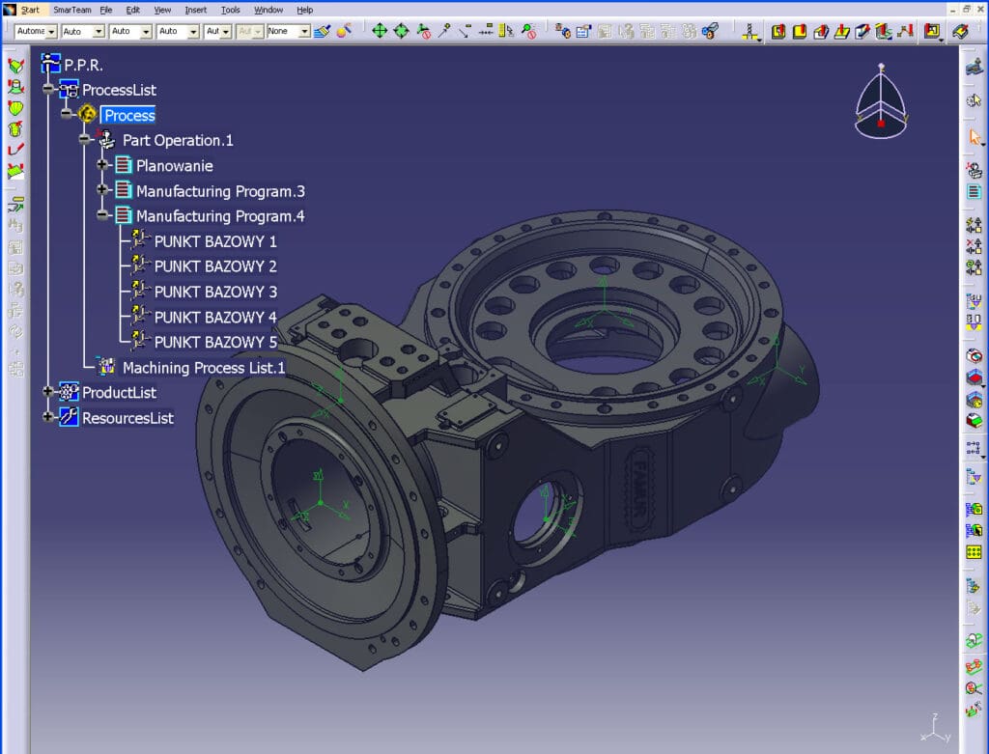Click the second green four-arrow cross icon
The height and width of the screenshot is (754, 989).
pyautogui.click(x=401, y=30)
